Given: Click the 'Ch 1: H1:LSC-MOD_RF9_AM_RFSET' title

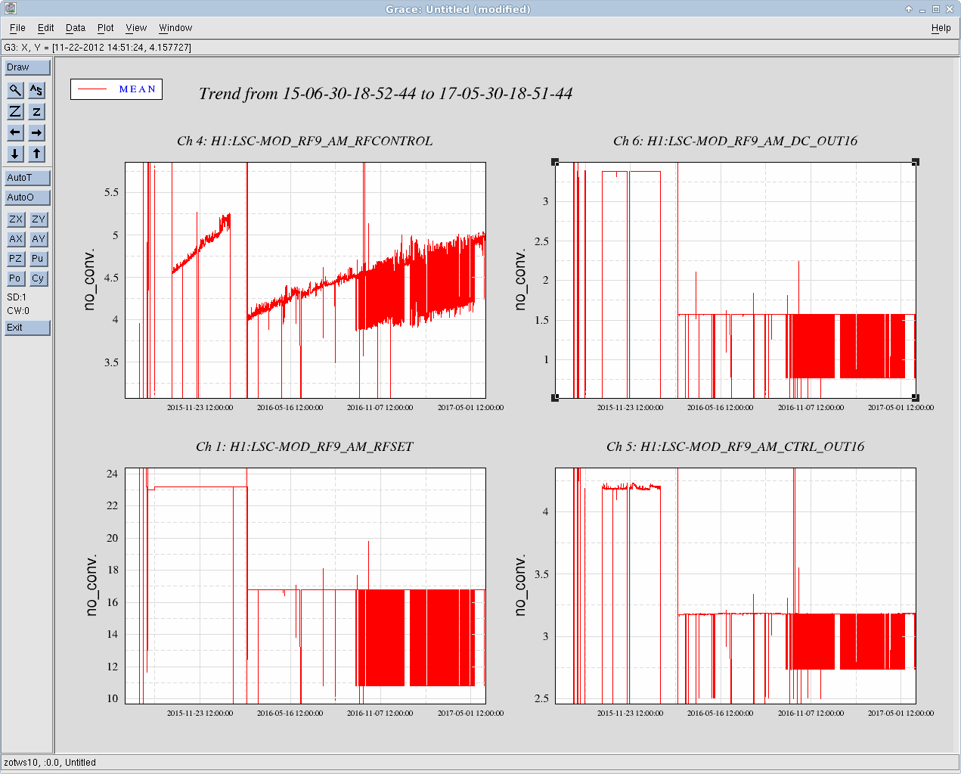Looking at the screenshot, I should coord(305,446).
